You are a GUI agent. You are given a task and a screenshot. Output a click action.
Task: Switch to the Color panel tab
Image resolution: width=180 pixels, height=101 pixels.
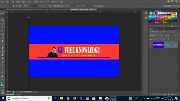point(151,11)
